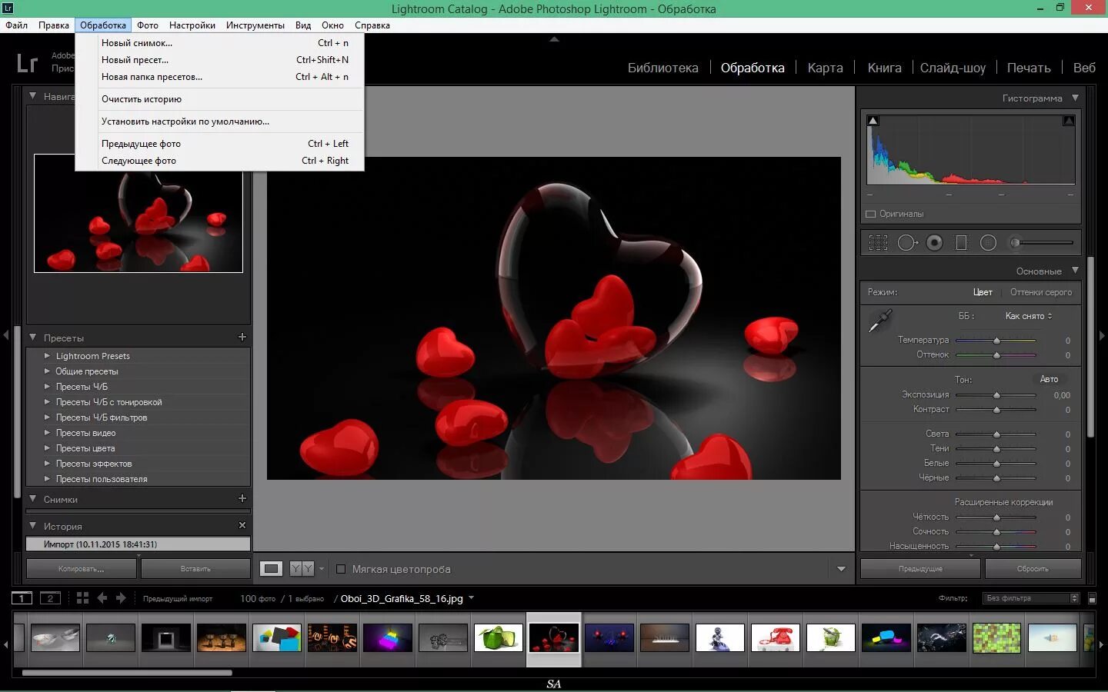Toggle left histogram clipping indicator
Viewport: 1108px width, 692px height.
[873, 121]
